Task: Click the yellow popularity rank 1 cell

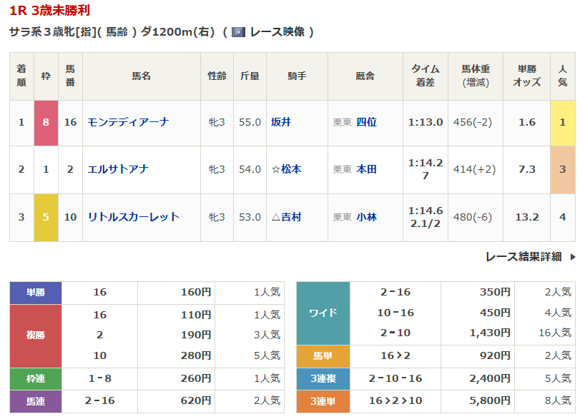Action: click(562, 122)
